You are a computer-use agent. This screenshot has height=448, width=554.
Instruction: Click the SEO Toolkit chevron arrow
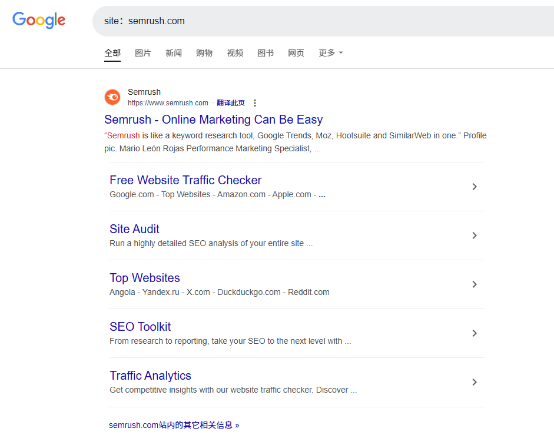point(475,333)
